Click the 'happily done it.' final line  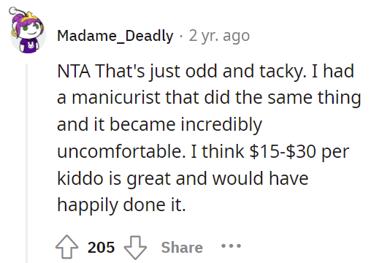[x=121, y=205]
